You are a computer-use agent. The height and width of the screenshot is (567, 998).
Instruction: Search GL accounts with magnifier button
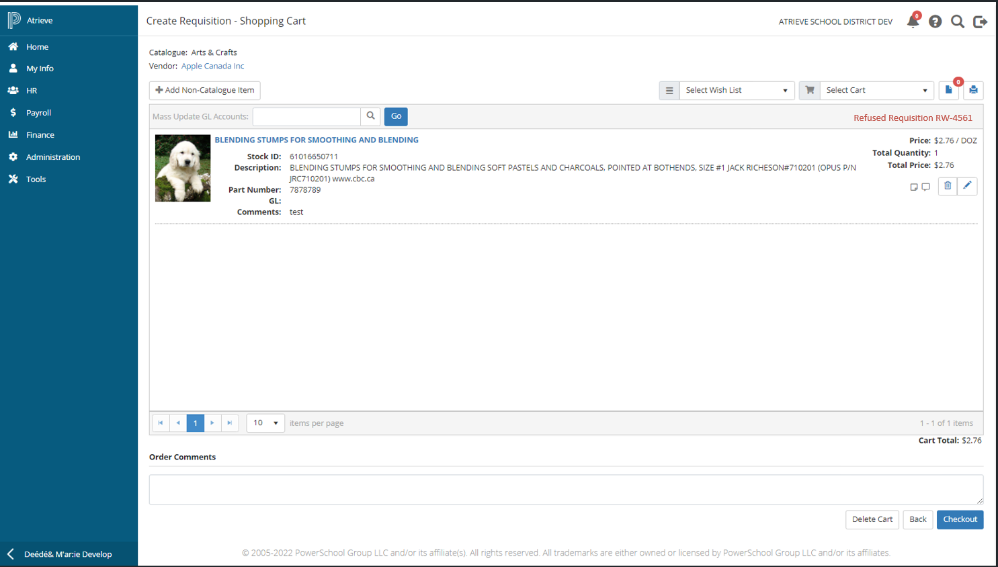click(x=370, y=116)
